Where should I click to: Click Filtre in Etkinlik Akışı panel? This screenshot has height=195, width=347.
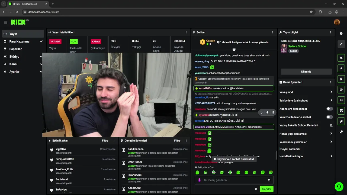pyautogui.click(x=105, y=141)
